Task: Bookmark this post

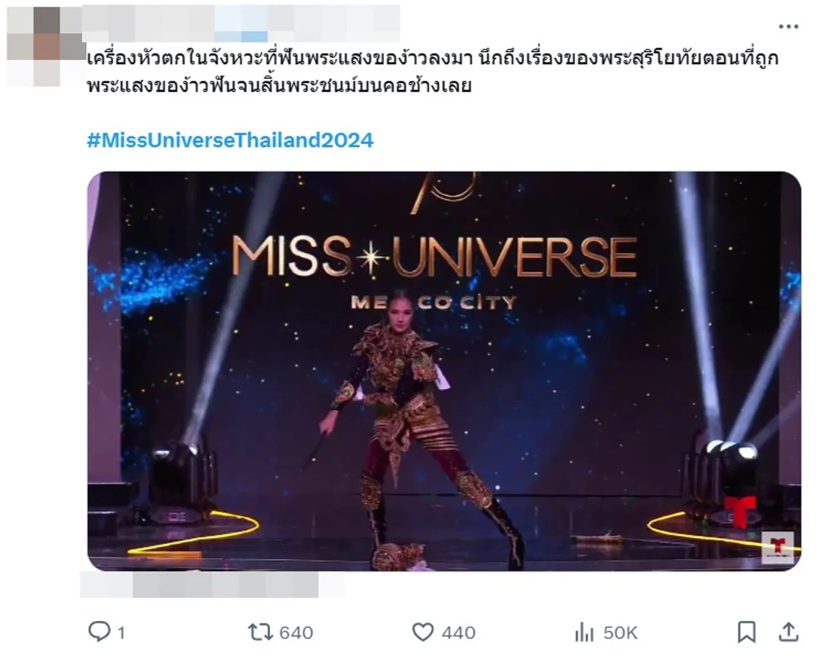Action: click(746, 632)
